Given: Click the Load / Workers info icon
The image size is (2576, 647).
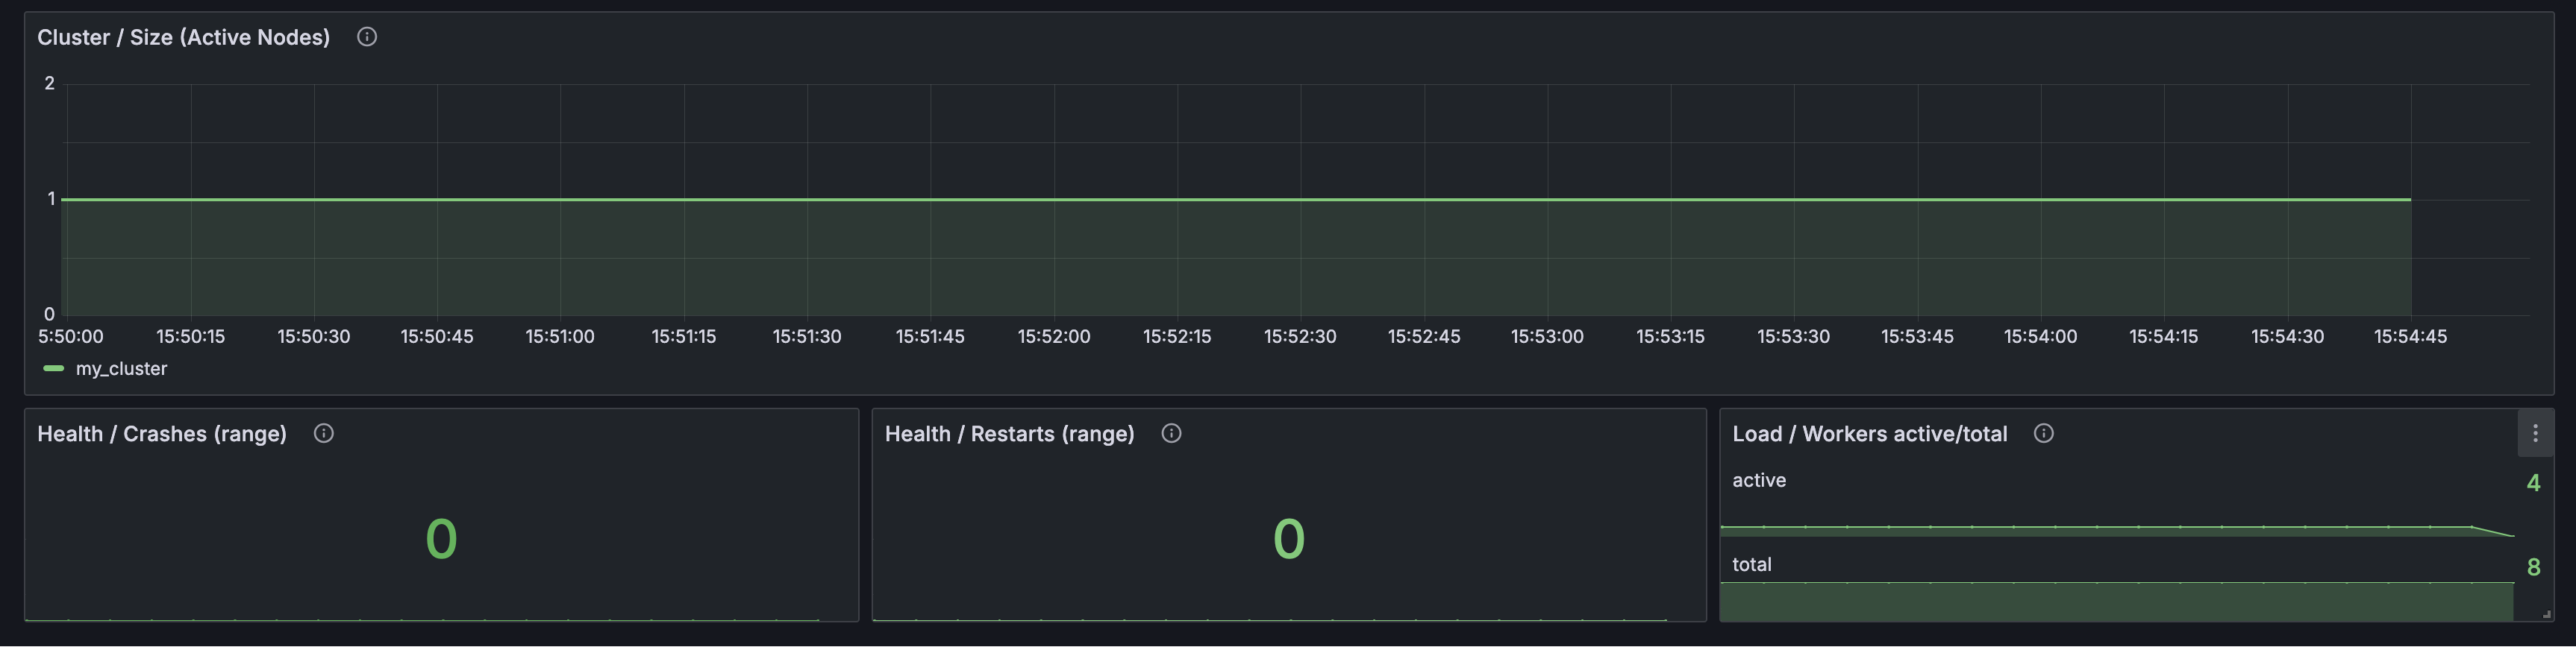Looking at the screenshot, I should pos(2043,433).
